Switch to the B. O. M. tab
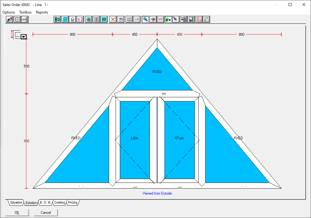 46,203
